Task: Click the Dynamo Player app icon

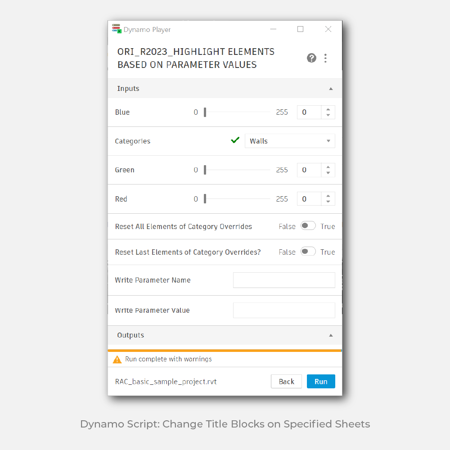Action: click(117, 29)
